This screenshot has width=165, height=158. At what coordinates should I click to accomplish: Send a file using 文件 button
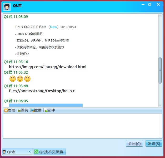[x=49, y=110]
